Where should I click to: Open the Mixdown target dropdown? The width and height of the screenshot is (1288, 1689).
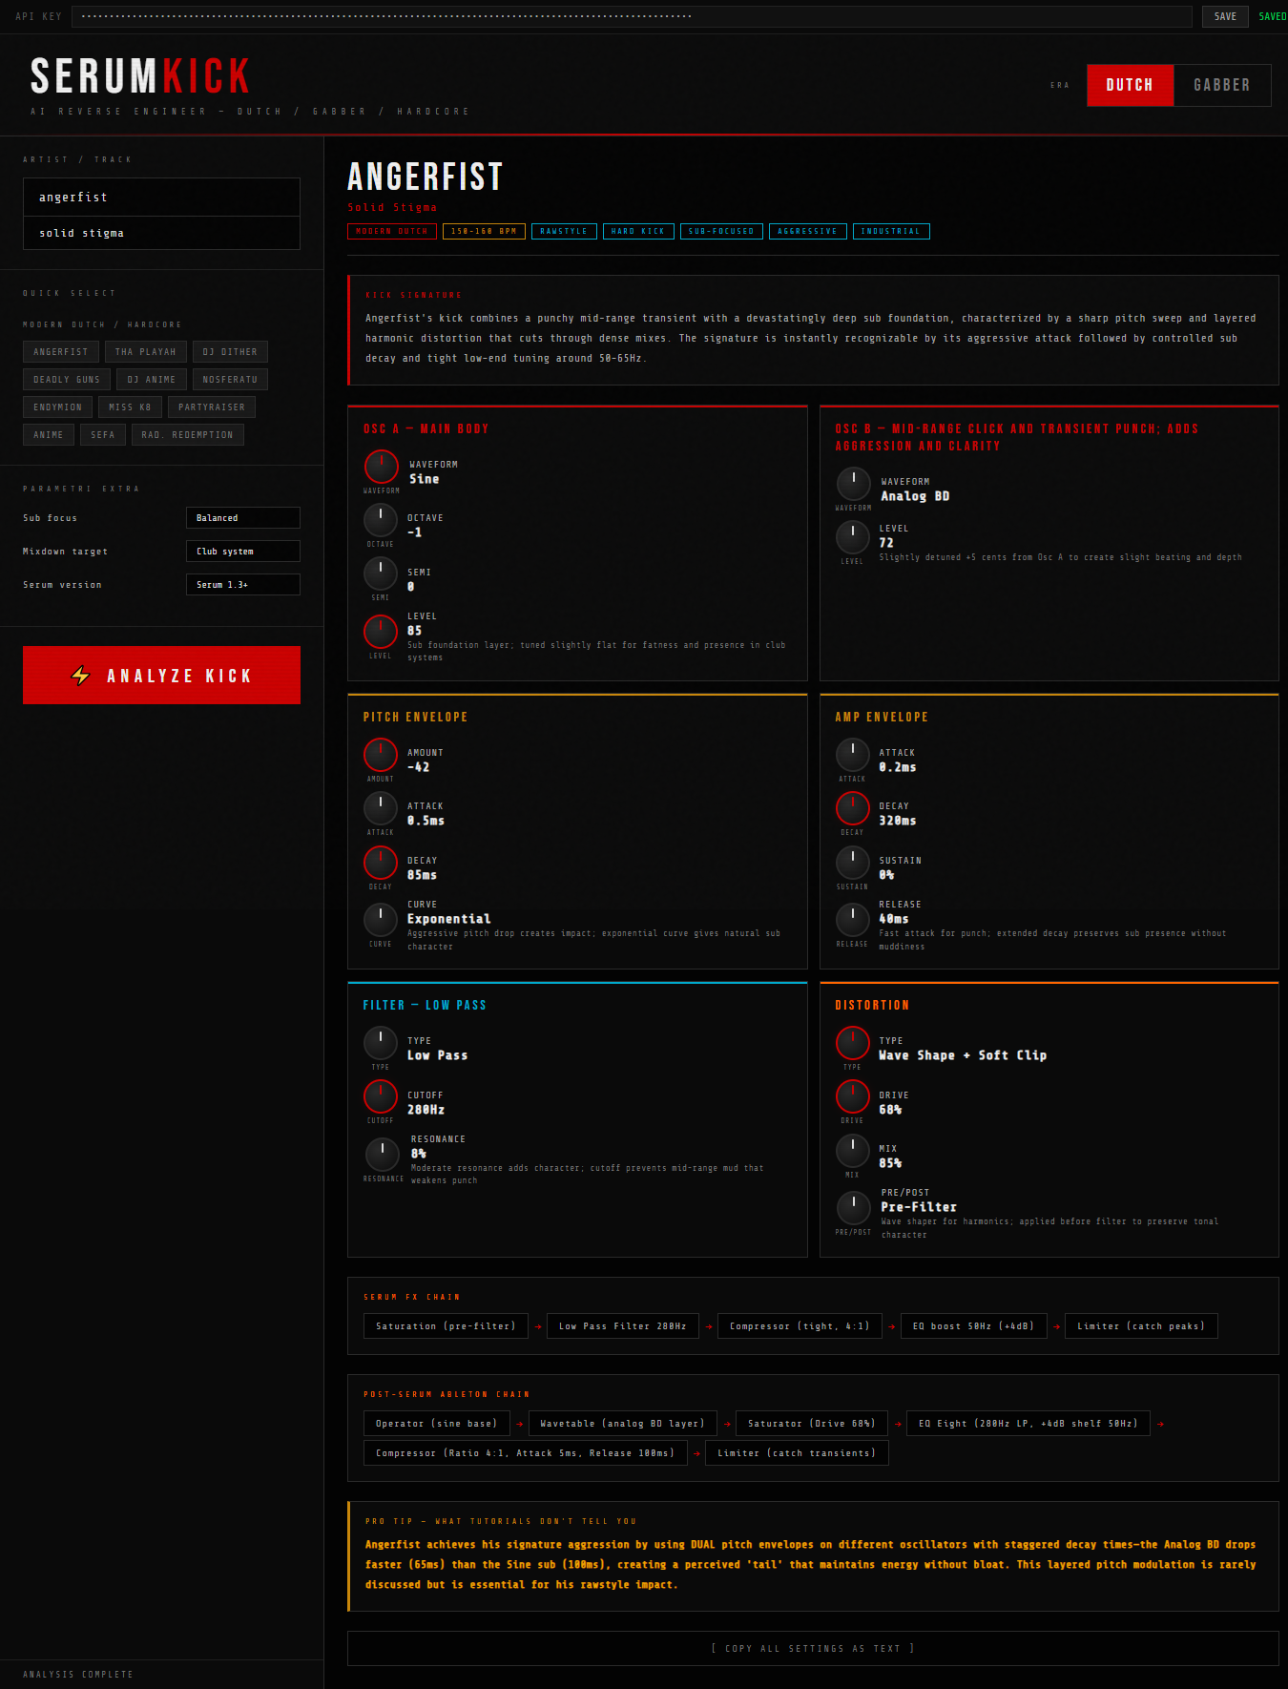click(243, 551)
